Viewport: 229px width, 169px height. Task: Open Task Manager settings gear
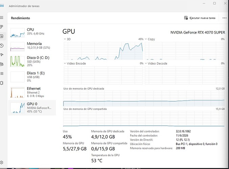coord(2,163)
